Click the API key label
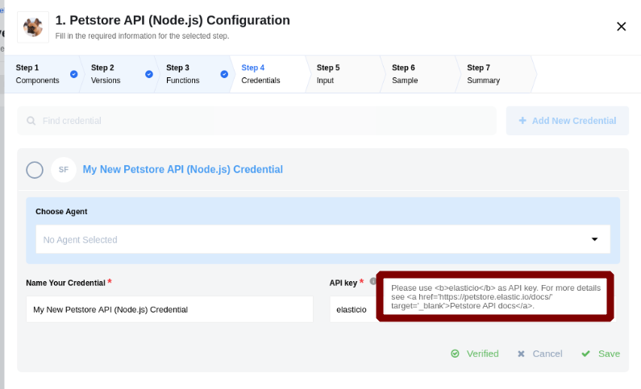The image size is (641, 389). point(343,283)
